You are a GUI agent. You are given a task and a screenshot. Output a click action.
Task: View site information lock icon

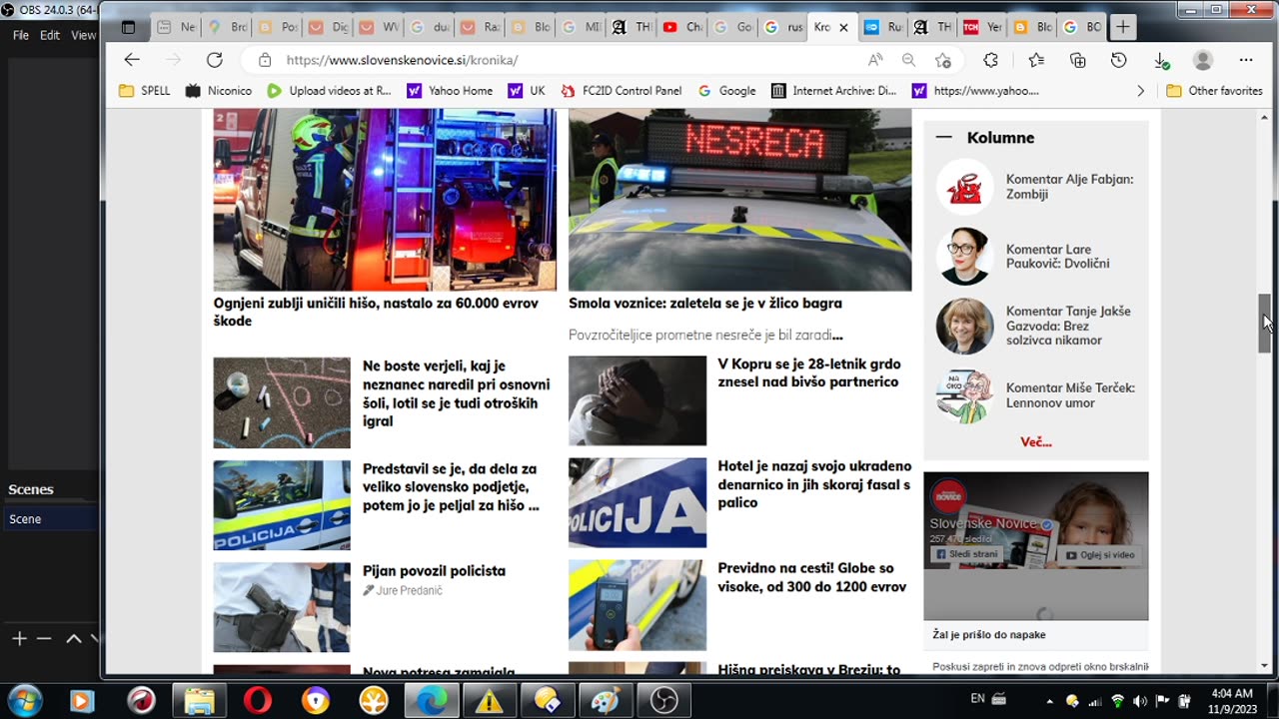265,60
